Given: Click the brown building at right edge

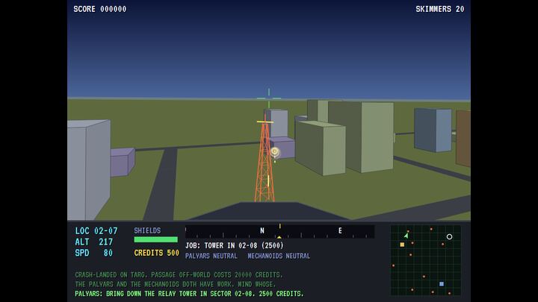Looking at the screenshot, I should 463,139.
